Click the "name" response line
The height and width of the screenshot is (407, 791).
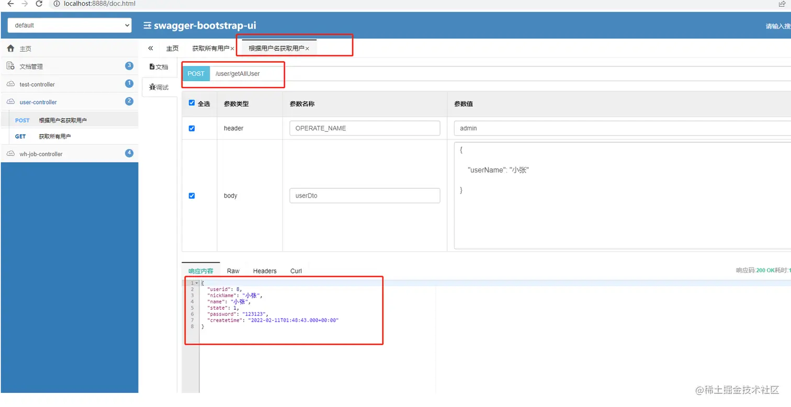pos(229,301)
